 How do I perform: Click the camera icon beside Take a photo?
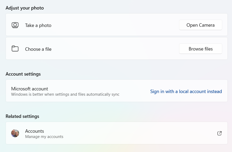tap(15, 25)
